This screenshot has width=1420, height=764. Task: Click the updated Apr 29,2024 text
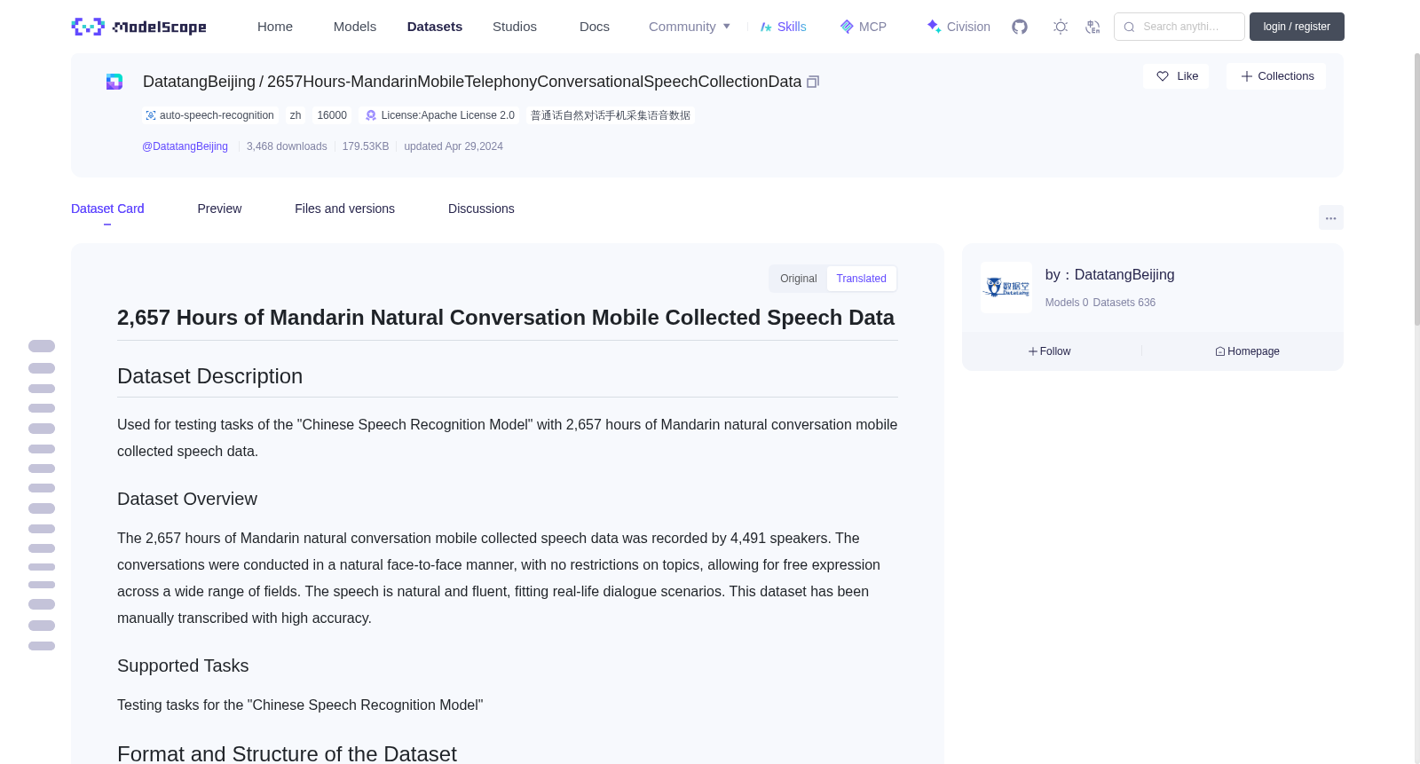[454, 146]
